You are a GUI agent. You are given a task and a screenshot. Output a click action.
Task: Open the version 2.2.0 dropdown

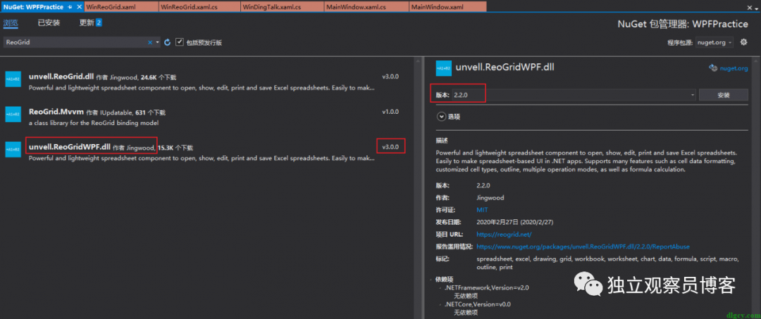pos(693,95)
